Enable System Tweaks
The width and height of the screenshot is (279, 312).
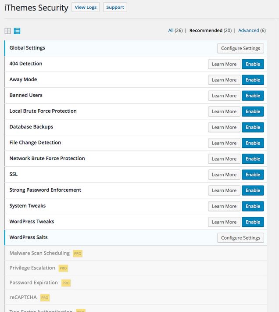253,206
